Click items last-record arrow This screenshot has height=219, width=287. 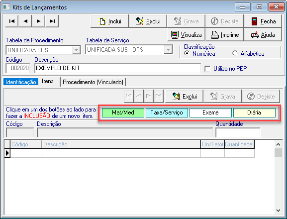pos(158,96)
